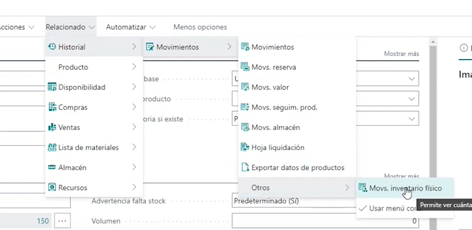The image size is (472, 230).
Task: Click the Ventas icon
Action: click(x=52, y=127)
